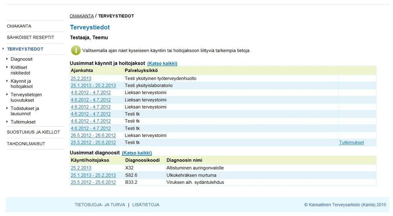393x216 pixels.
Task: Click the Diagnoosin nimi column header
Action: 184,160
